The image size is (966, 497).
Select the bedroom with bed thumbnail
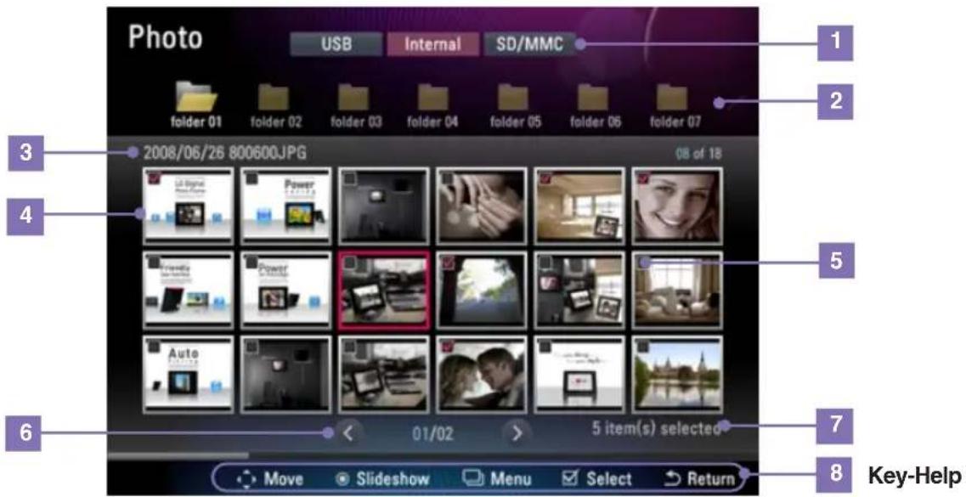(x=677, y=290)
